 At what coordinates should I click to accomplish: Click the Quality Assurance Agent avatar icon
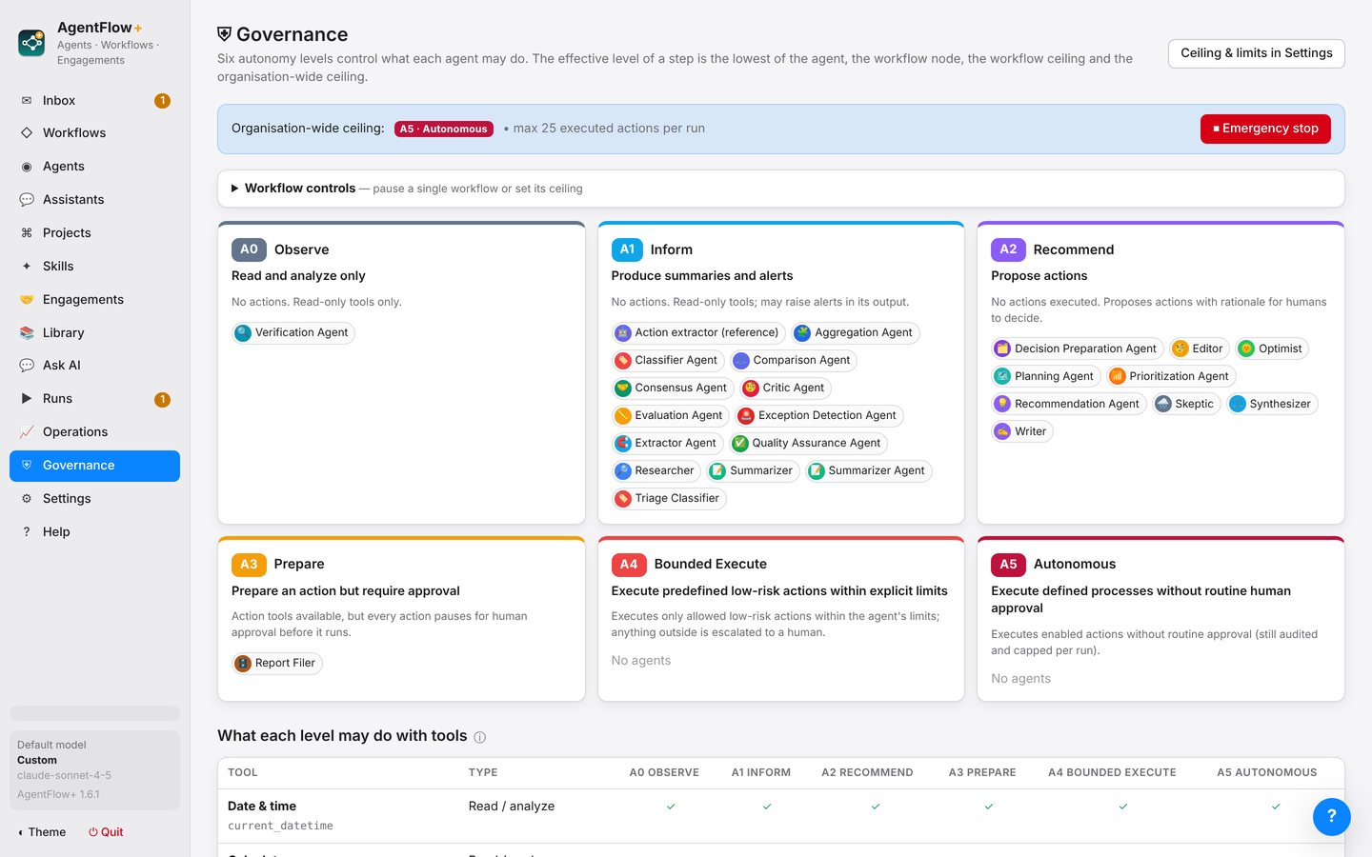tap(740, 443)
